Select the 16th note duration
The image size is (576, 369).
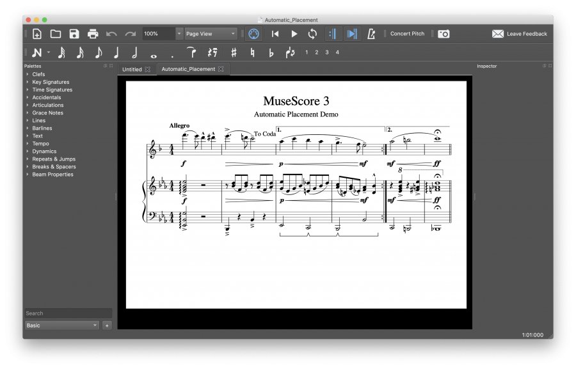(x=80, y=52)
